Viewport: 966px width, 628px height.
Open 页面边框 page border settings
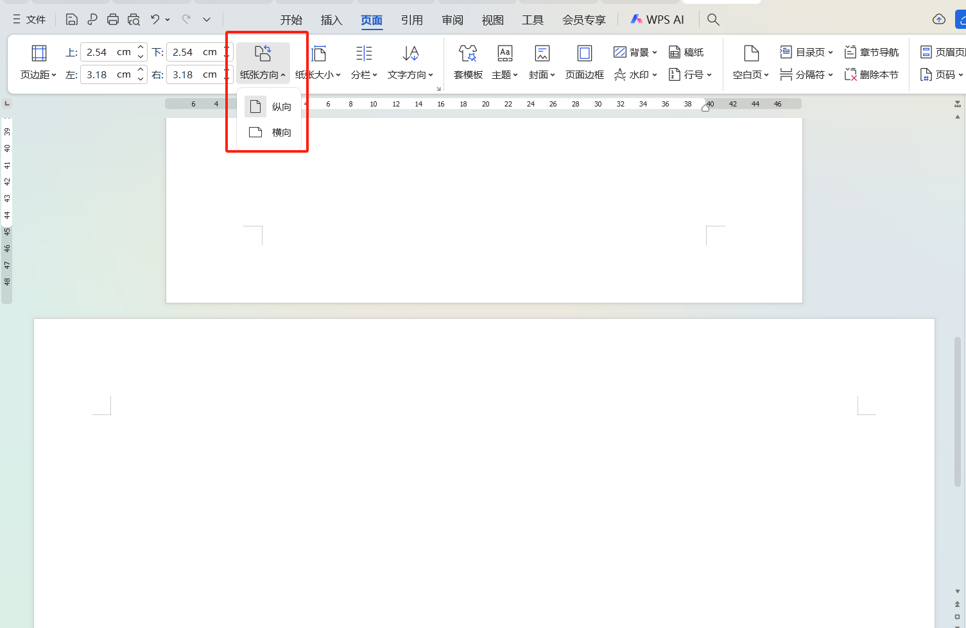coord(584,62)
